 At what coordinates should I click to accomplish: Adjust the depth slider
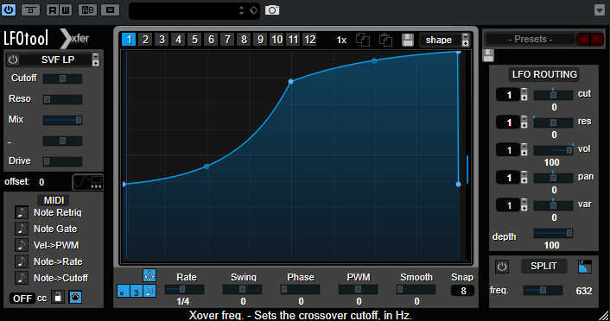[x=553, y=233]
